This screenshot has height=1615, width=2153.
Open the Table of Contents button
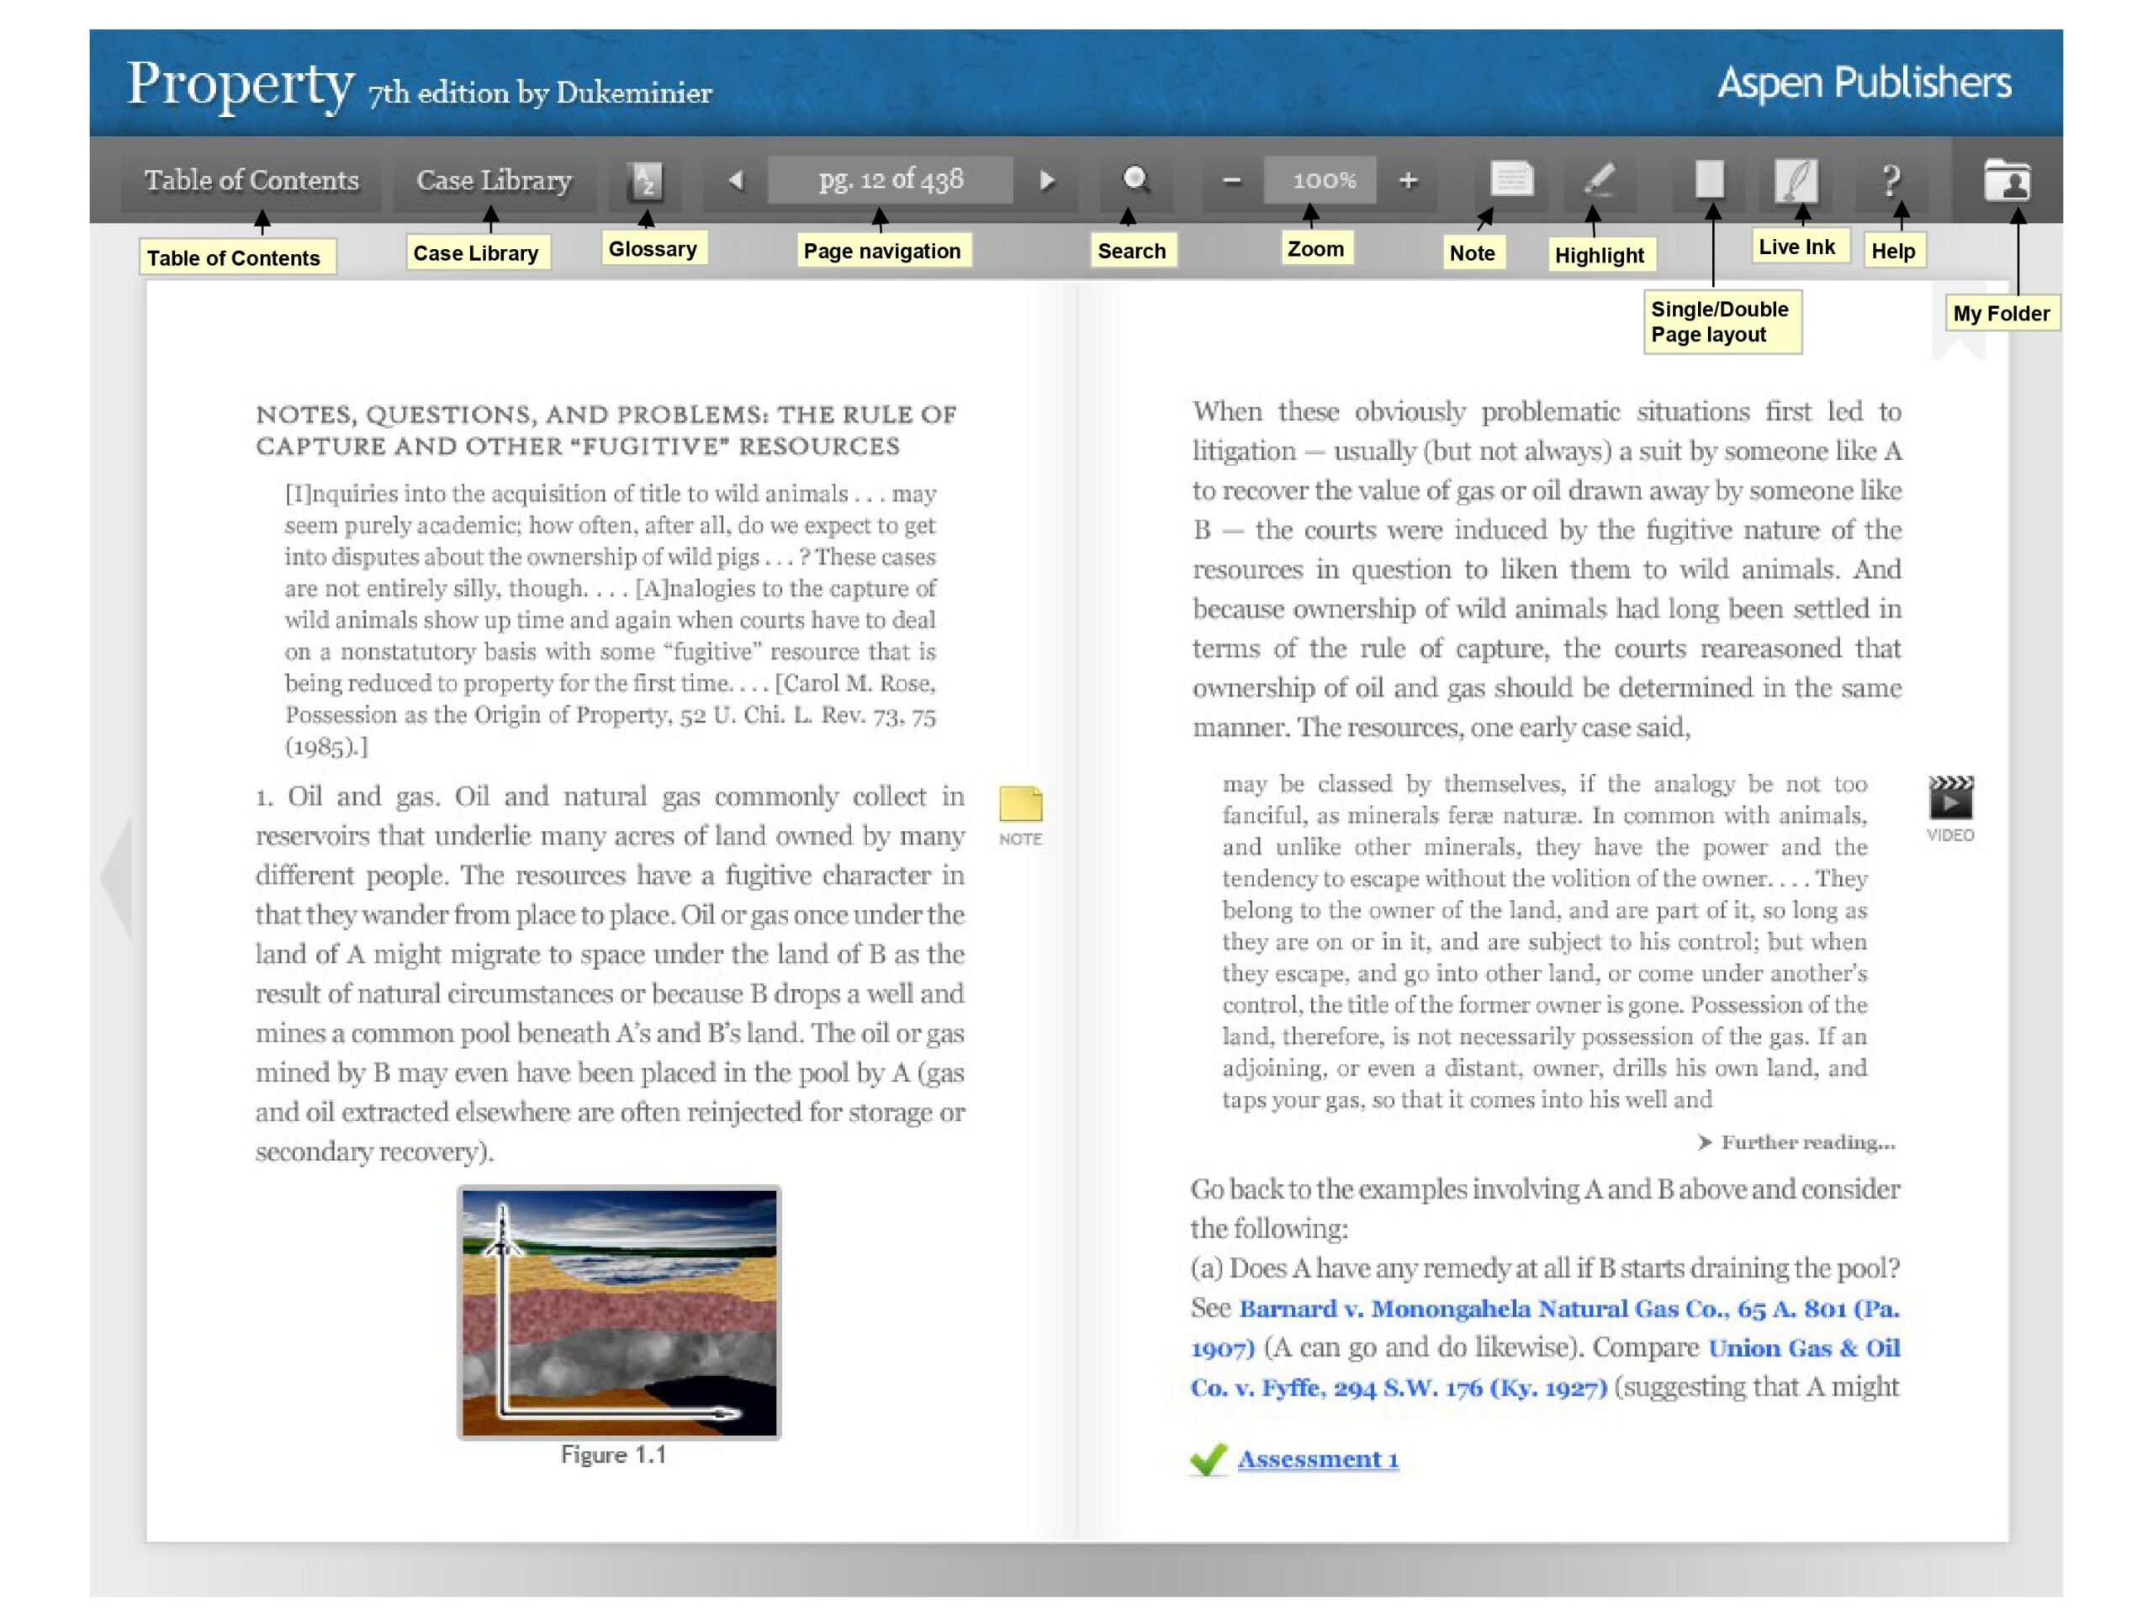click(x=251, y=180)
